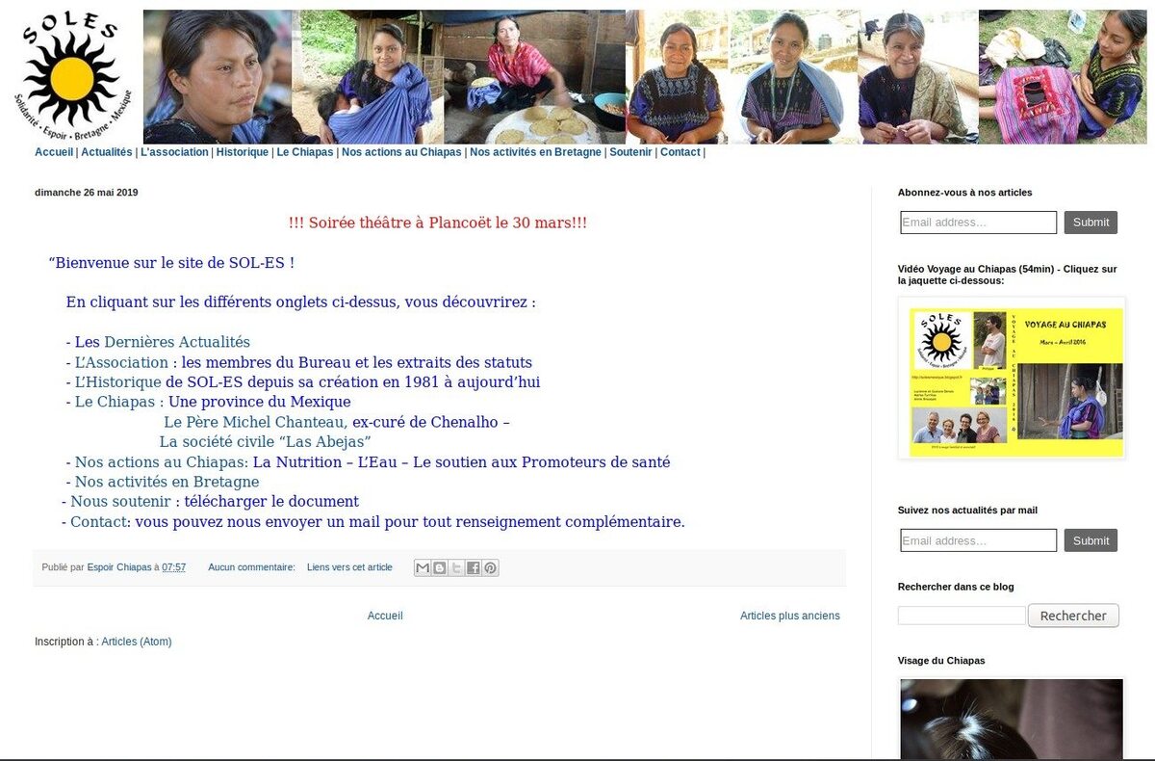Click "La Nutrition – L'Eau" text line

point(461,462)
